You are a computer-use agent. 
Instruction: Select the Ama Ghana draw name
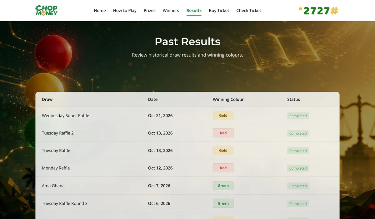(53, 186)
